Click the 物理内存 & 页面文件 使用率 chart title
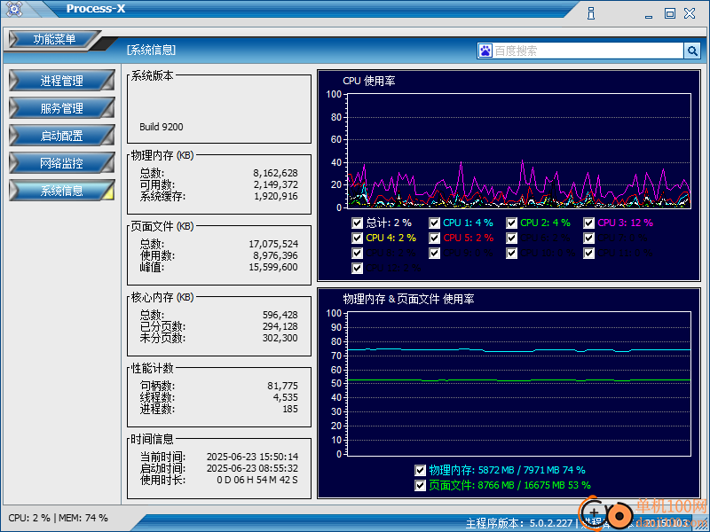The height and width of the screenshot is (532, 710). point(408,299)
